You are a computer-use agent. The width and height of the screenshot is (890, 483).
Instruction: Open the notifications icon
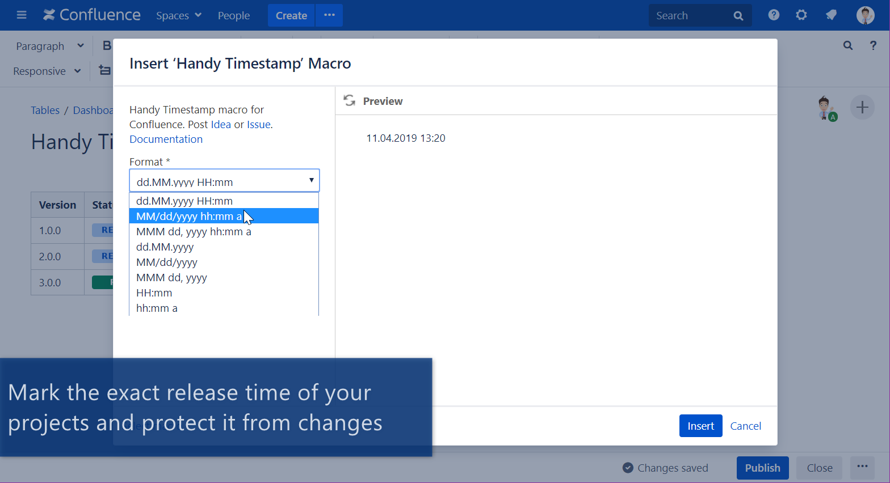831,15
